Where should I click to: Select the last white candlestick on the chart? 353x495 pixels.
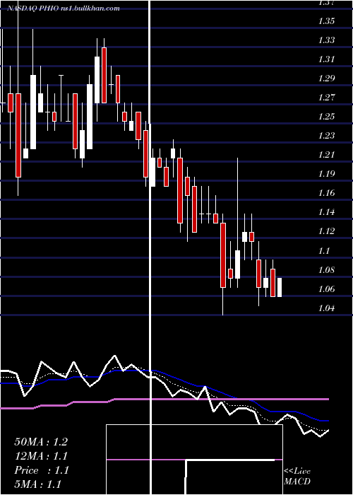(280, 287)
